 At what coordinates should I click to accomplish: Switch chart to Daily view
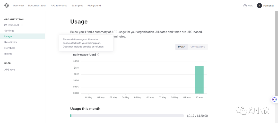pyautogui.click(x=181, y=47)
